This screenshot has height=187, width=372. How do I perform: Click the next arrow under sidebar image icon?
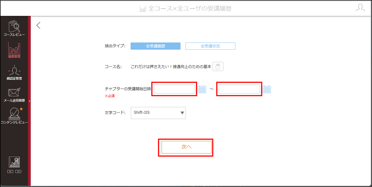tap(18, 172)
